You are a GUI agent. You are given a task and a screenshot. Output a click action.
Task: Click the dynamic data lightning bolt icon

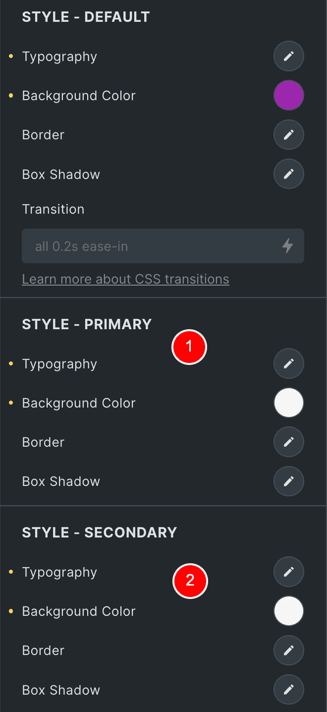click(x=287, y=246)
